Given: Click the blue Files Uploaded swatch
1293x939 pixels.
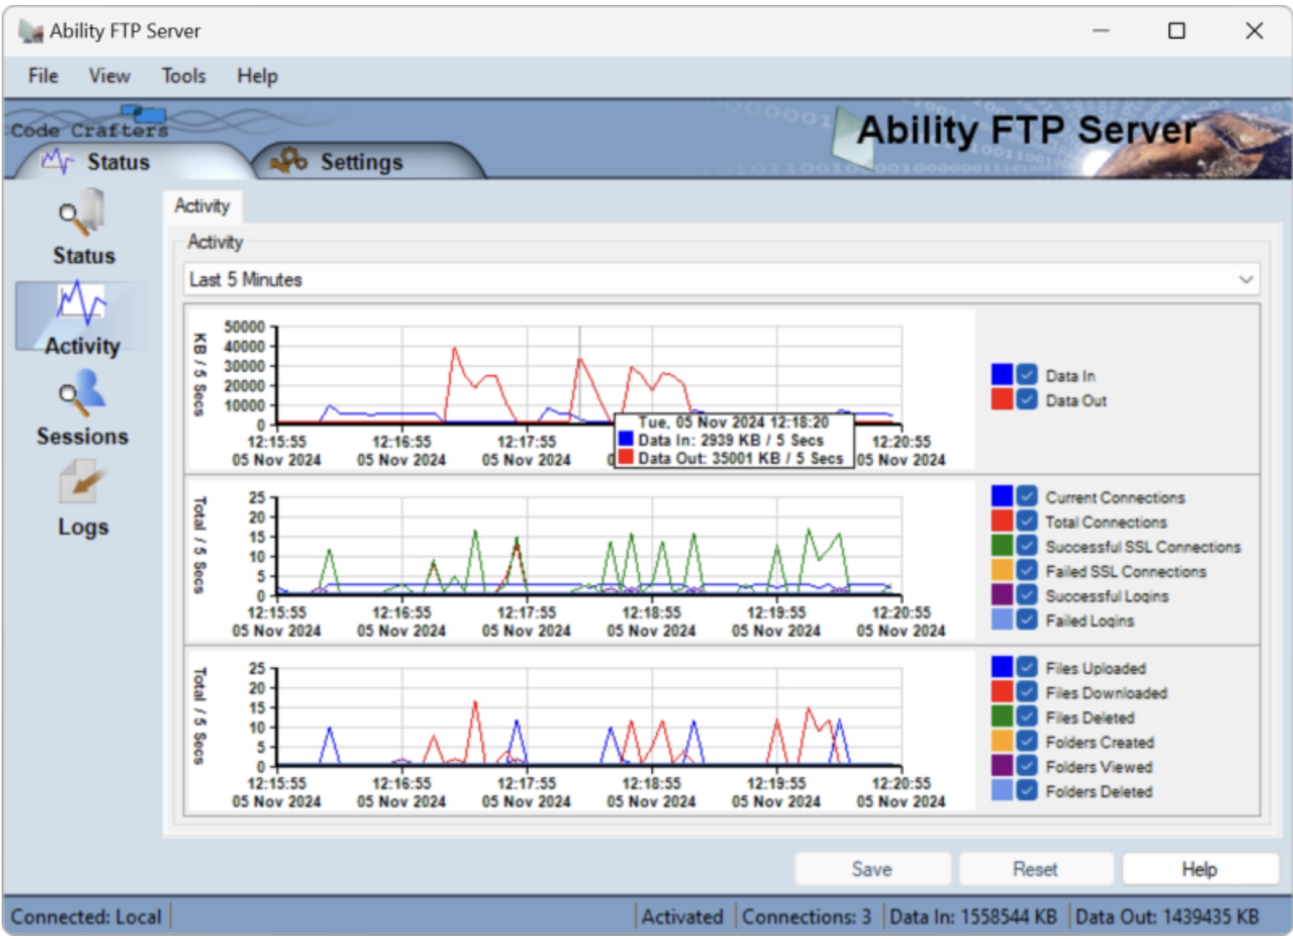Looking at the screenshot, I should pos(1002,667).
